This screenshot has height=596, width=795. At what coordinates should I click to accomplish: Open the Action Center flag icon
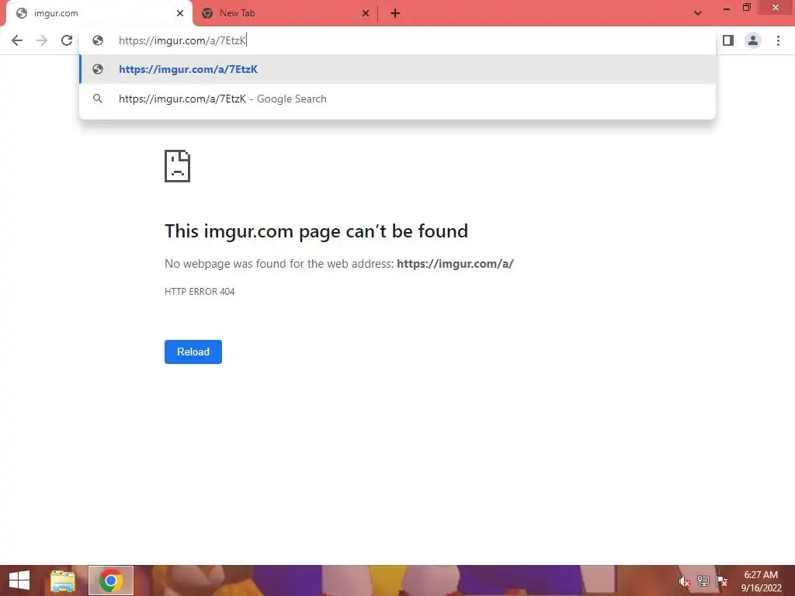722,581
